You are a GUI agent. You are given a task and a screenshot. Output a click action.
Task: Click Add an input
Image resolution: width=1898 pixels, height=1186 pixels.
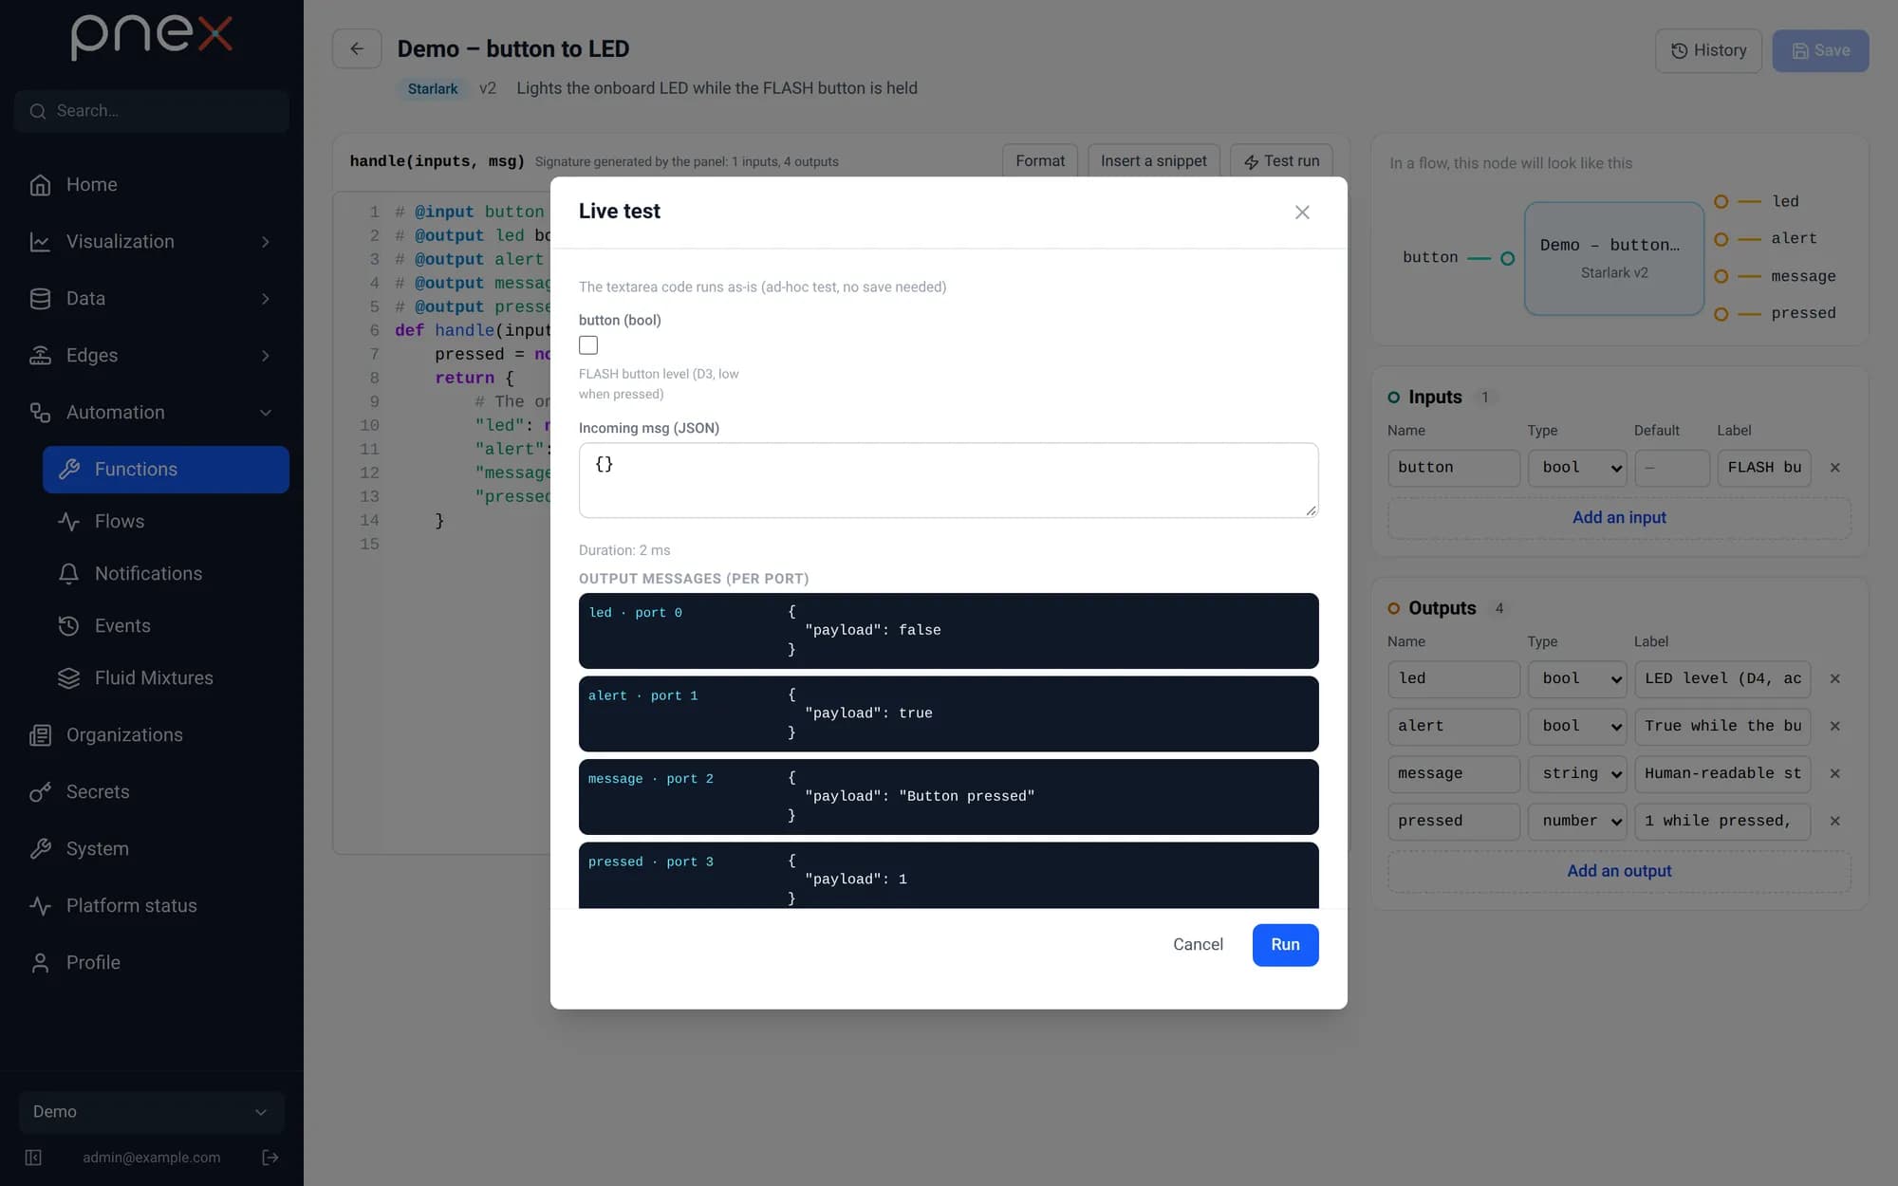[x=1619, y=518]
